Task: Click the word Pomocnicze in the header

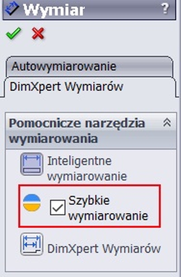Action: pyautogui.click(x=46, y=123)
